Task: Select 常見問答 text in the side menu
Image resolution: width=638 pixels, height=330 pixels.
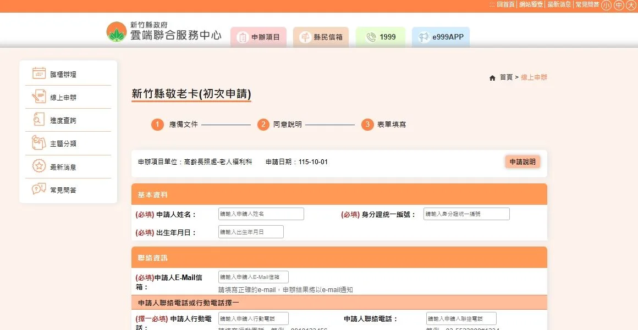Action: click(63, 190)
